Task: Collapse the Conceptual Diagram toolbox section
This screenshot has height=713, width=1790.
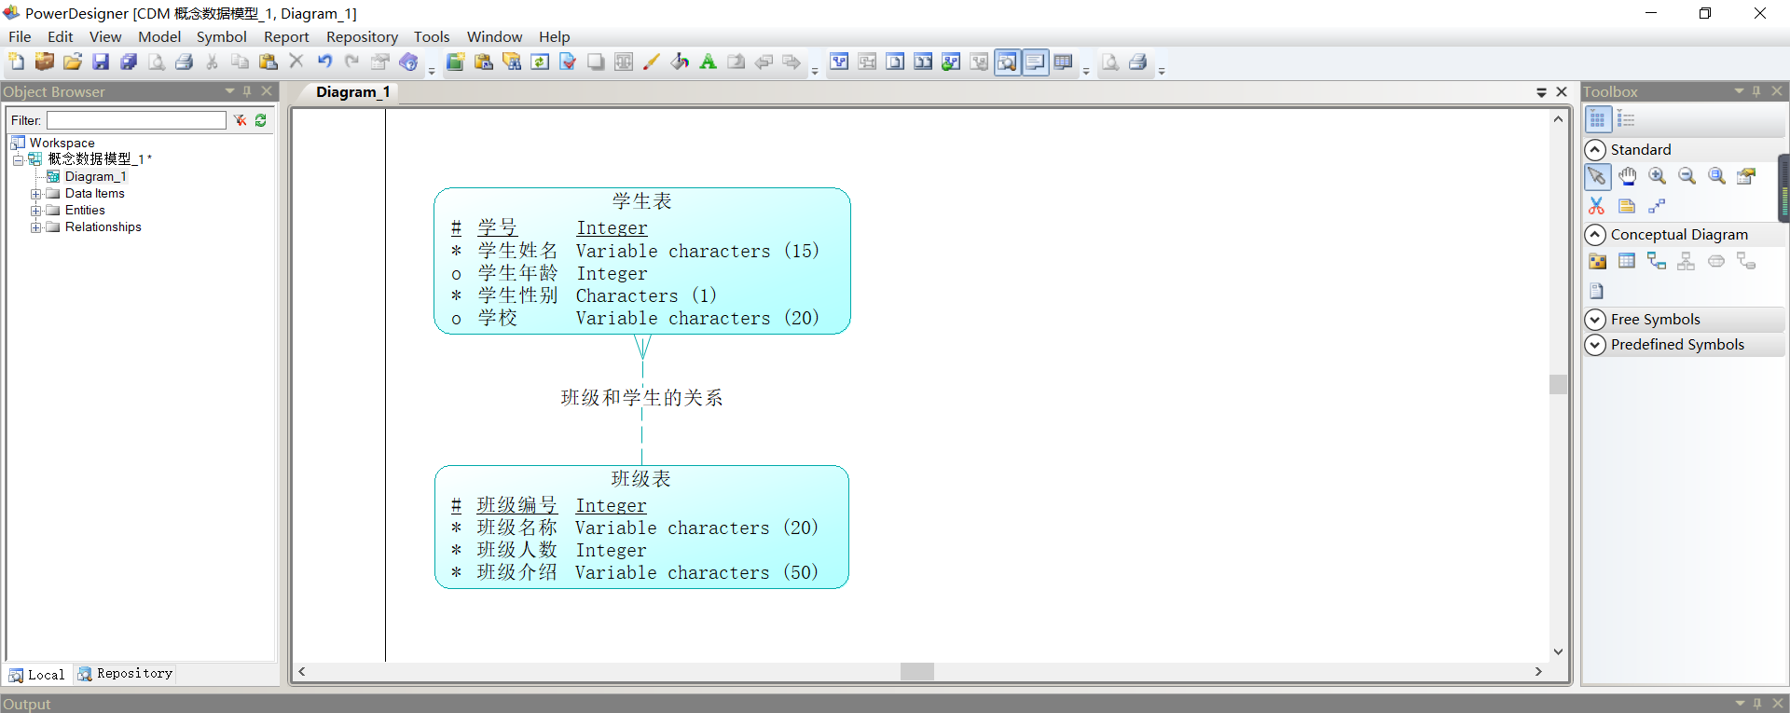Action: pyautogui.click(x=1595, y=235)
